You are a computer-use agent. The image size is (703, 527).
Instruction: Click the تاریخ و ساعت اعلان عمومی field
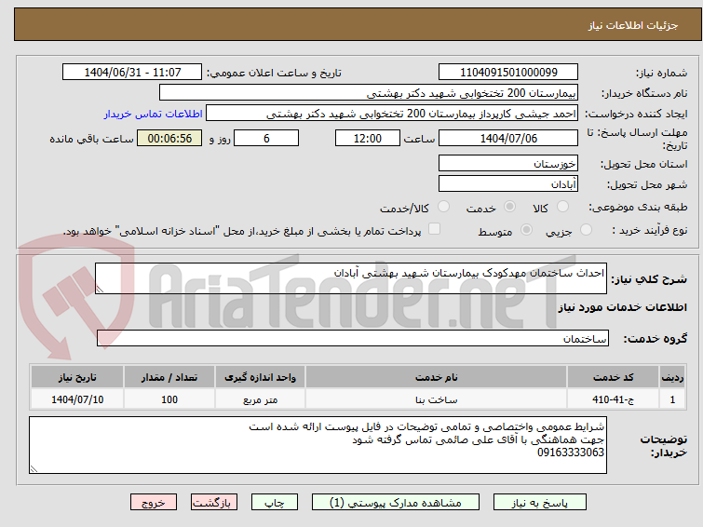(x=132, y=73)
